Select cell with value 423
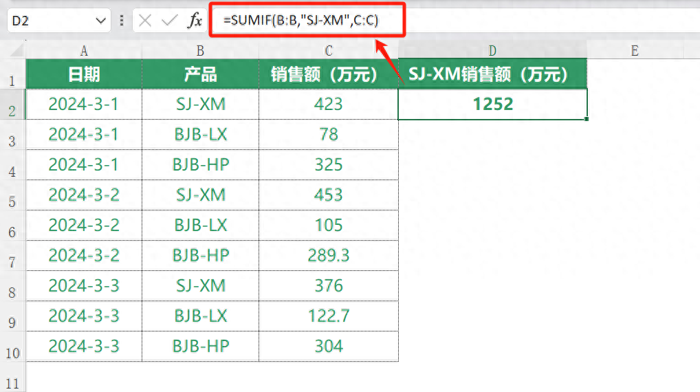Viewport: 700px width, 392px height. (329, 105)
